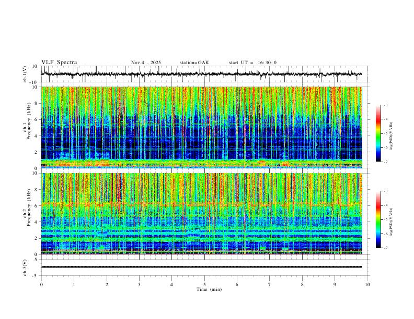Click inside the ch.1 spectrogram panel
The height and width of the screenshot is (319, 414).
(x=201, y=127)
